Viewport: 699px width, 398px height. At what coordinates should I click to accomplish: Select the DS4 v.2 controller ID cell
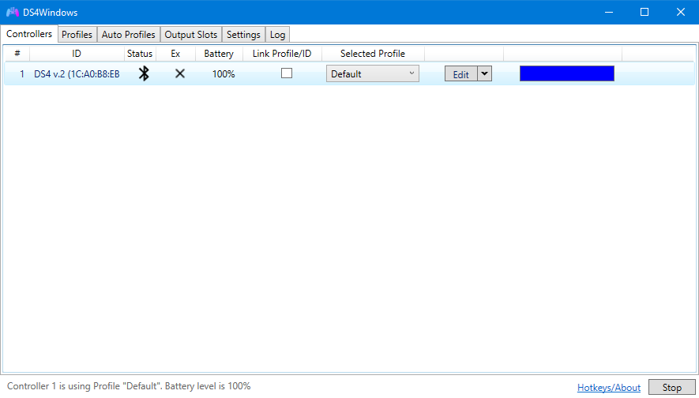click(77, 73)
